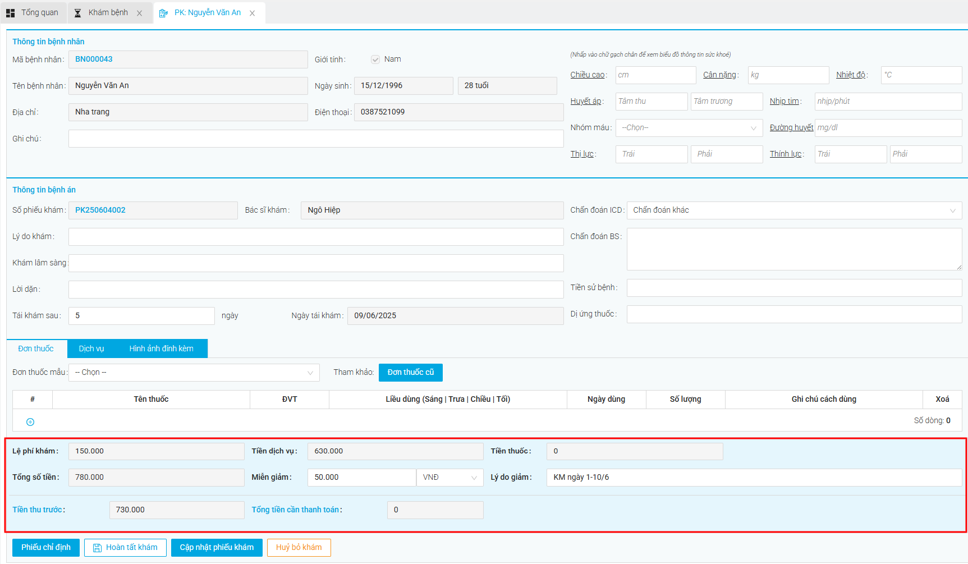Close the PK: Nguyễn Văn An tab
The width and height of the screenshot is (968, 564).
tap(253, 13)
